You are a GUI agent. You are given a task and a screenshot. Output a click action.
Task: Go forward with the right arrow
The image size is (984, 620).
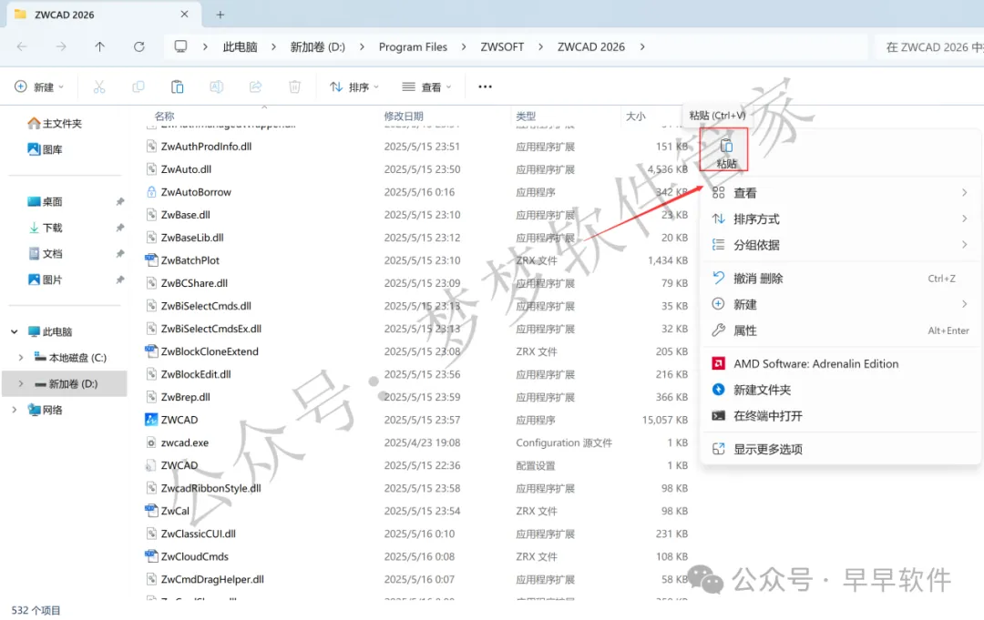61,47
